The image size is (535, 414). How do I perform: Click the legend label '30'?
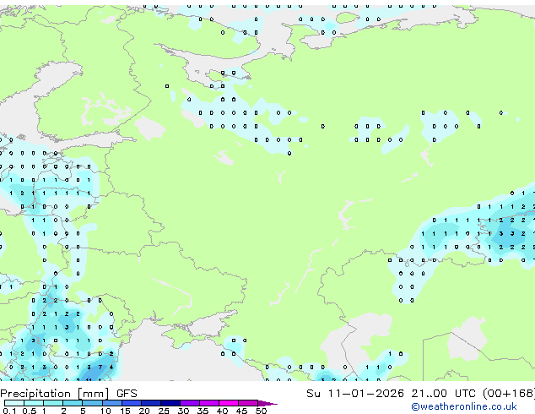pos(183,411)
